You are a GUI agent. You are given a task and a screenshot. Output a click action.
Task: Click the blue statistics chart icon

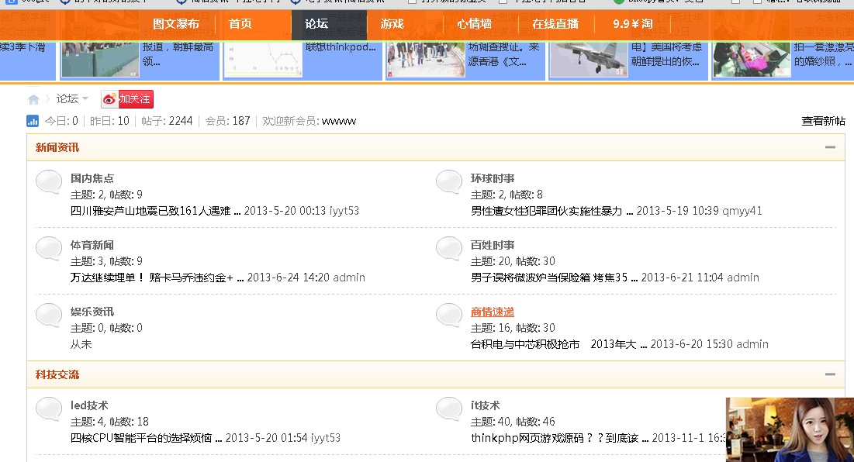[x=31, y=121]
